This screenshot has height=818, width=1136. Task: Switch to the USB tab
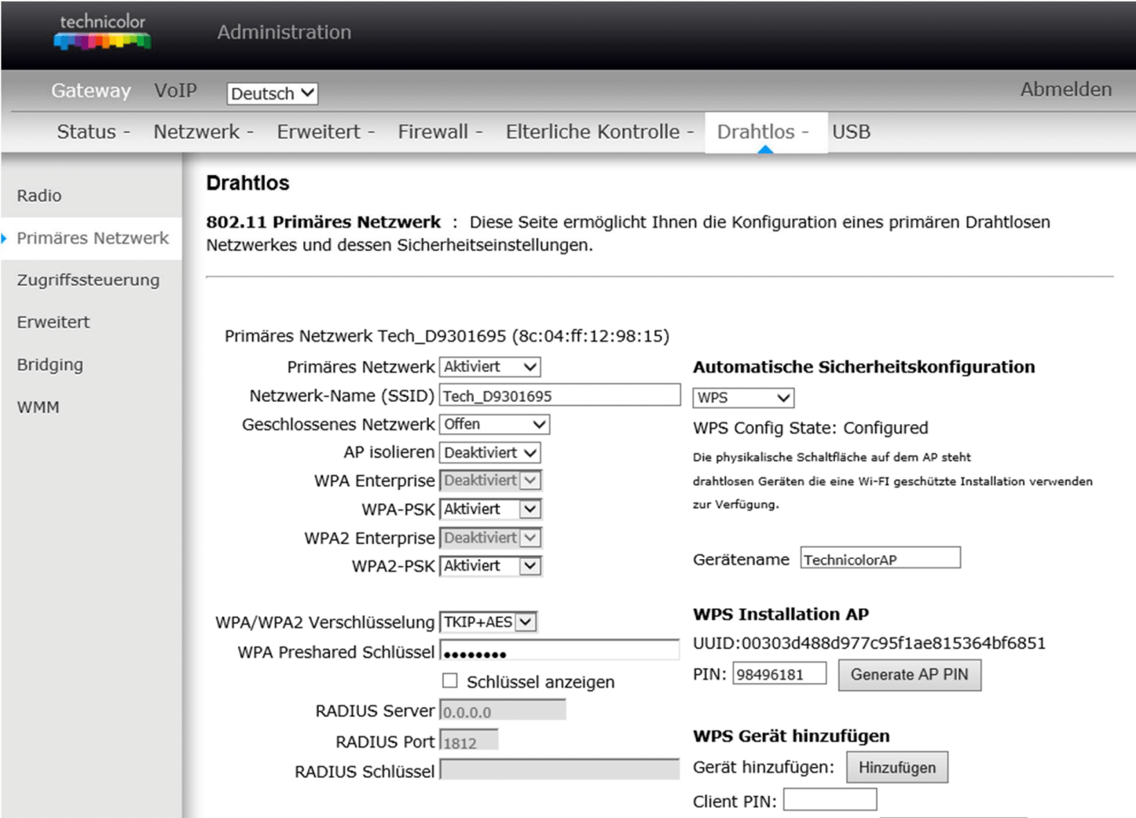coord(851,132)
